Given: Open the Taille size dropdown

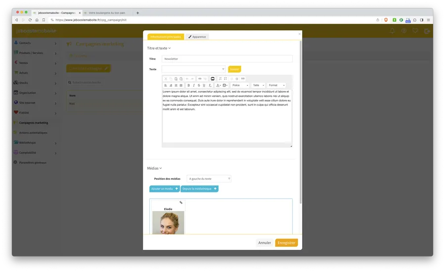Looking at the screenshot, I should 258,85.
